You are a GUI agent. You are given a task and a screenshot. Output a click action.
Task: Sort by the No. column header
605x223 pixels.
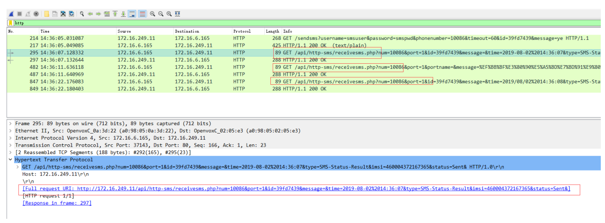tap(23, 31)
